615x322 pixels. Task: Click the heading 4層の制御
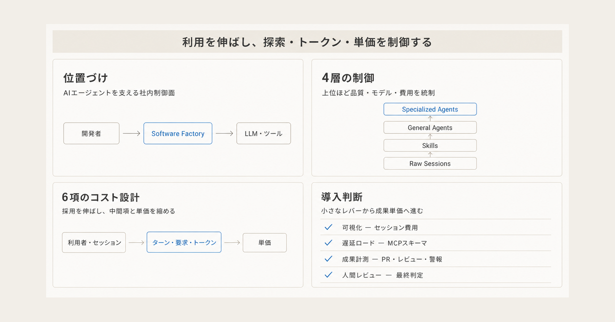[x=348, y=78]
